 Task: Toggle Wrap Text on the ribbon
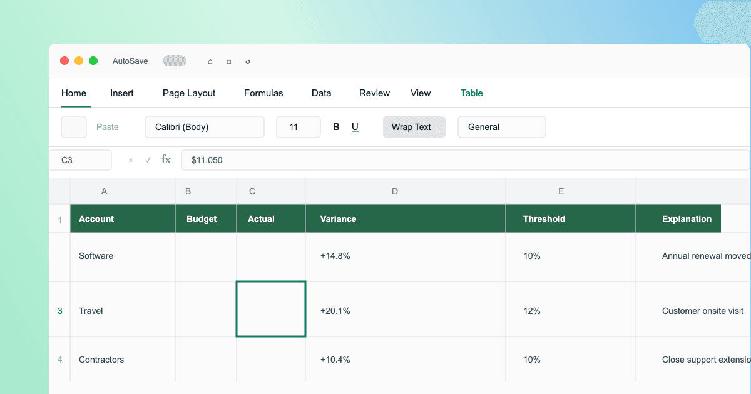click(x=414, y=127)
